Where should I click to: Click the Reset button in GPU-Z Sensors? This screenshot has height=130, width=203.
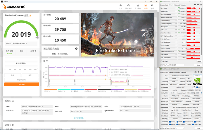199,61
